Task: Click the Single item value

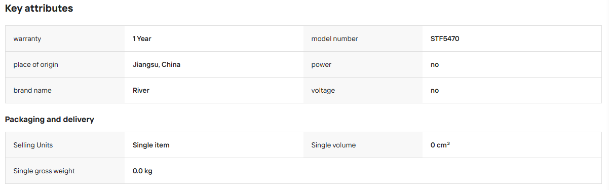Action: point(151,145)
